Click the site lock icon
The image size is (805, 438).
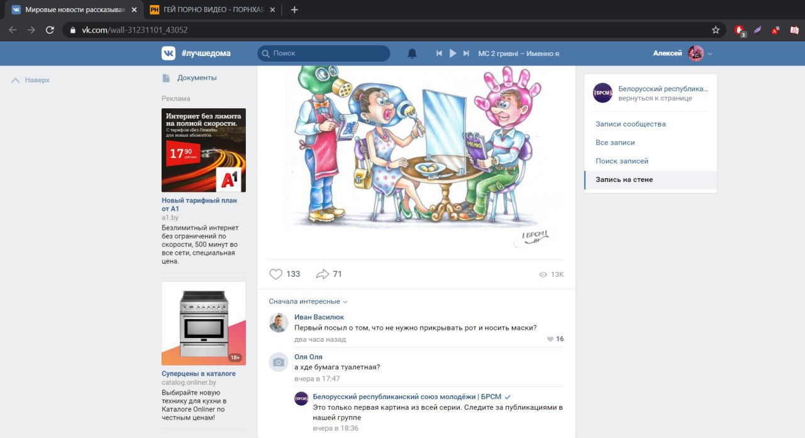(73, 30)
